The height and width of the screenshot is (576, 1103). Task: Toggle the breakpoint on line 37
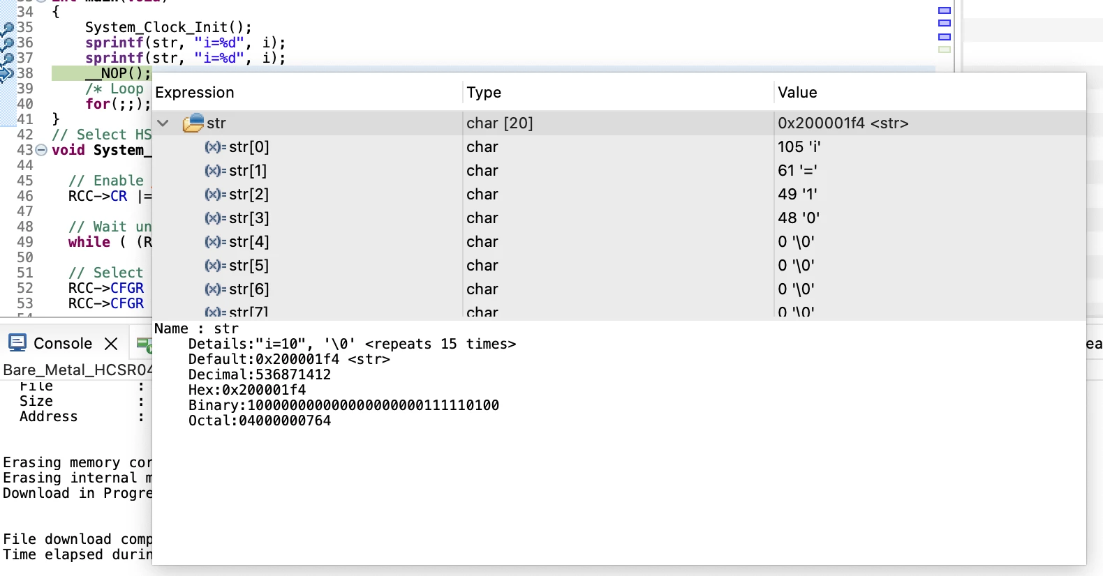8,59
